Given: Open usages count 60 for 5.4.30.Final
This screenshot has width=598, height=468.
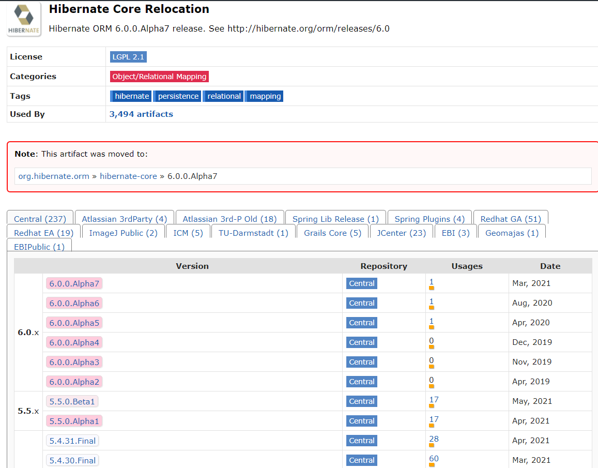Looking at the screenshot, I should [x=434, y=459].
